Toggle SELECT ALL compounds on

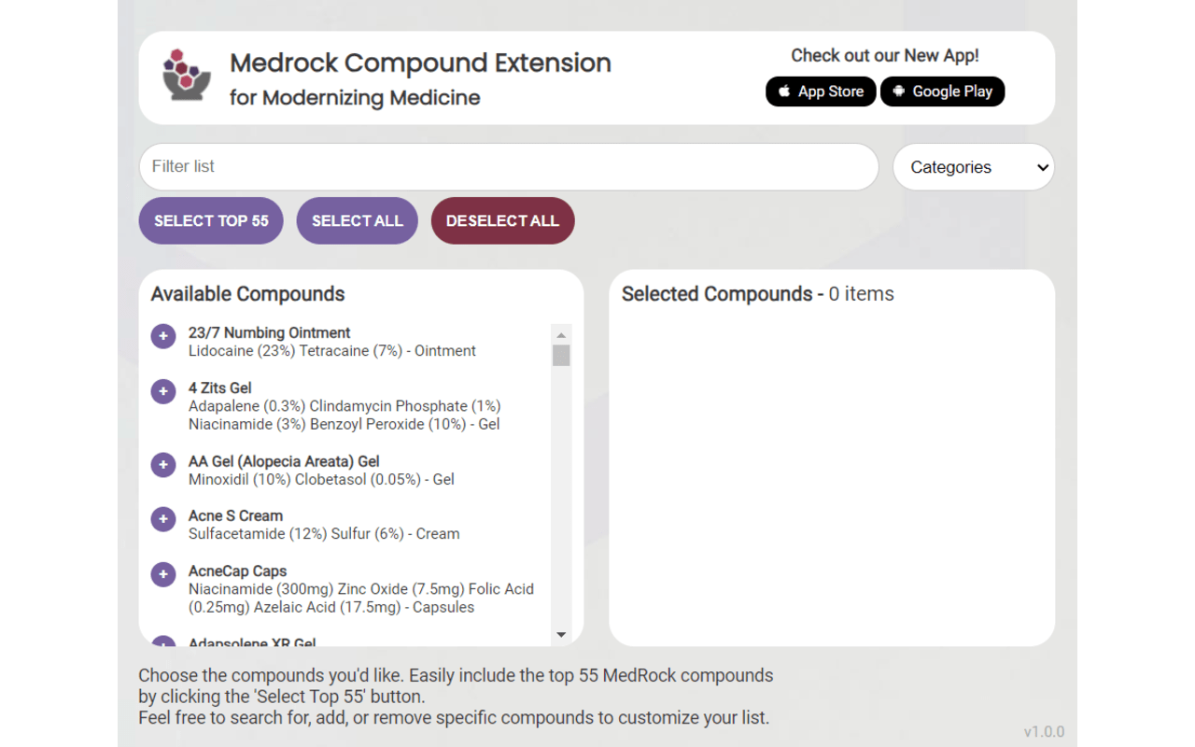pyautogui.click(x=357, y=220)
